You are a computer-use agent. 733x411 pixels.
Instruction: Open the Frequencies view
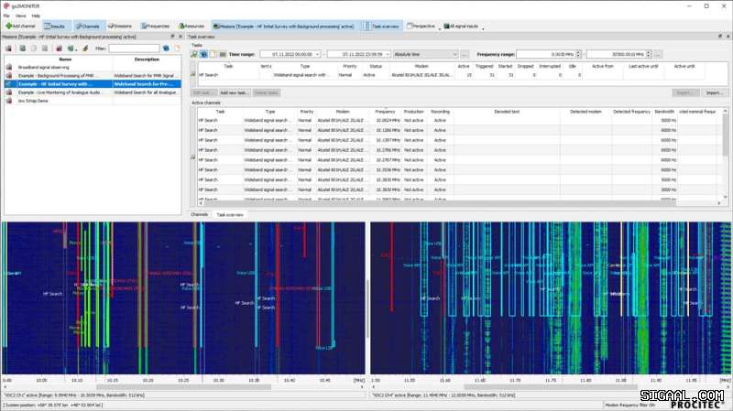coord(155,27)
